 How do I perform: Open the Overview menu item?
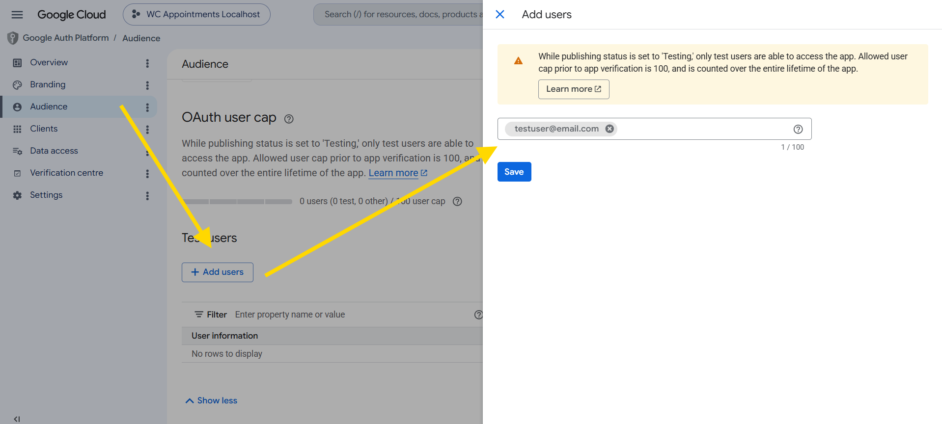pos(49,62)
